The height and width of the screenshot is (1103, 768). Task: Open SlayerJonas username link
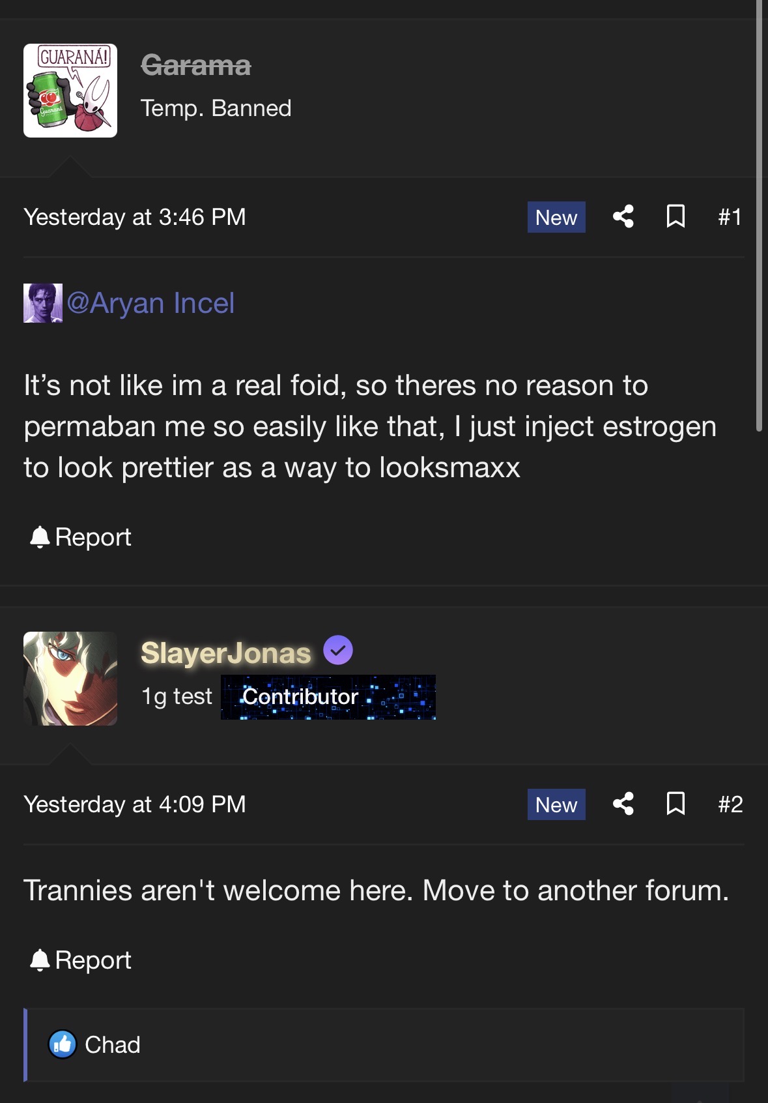(x=226, y=653)
